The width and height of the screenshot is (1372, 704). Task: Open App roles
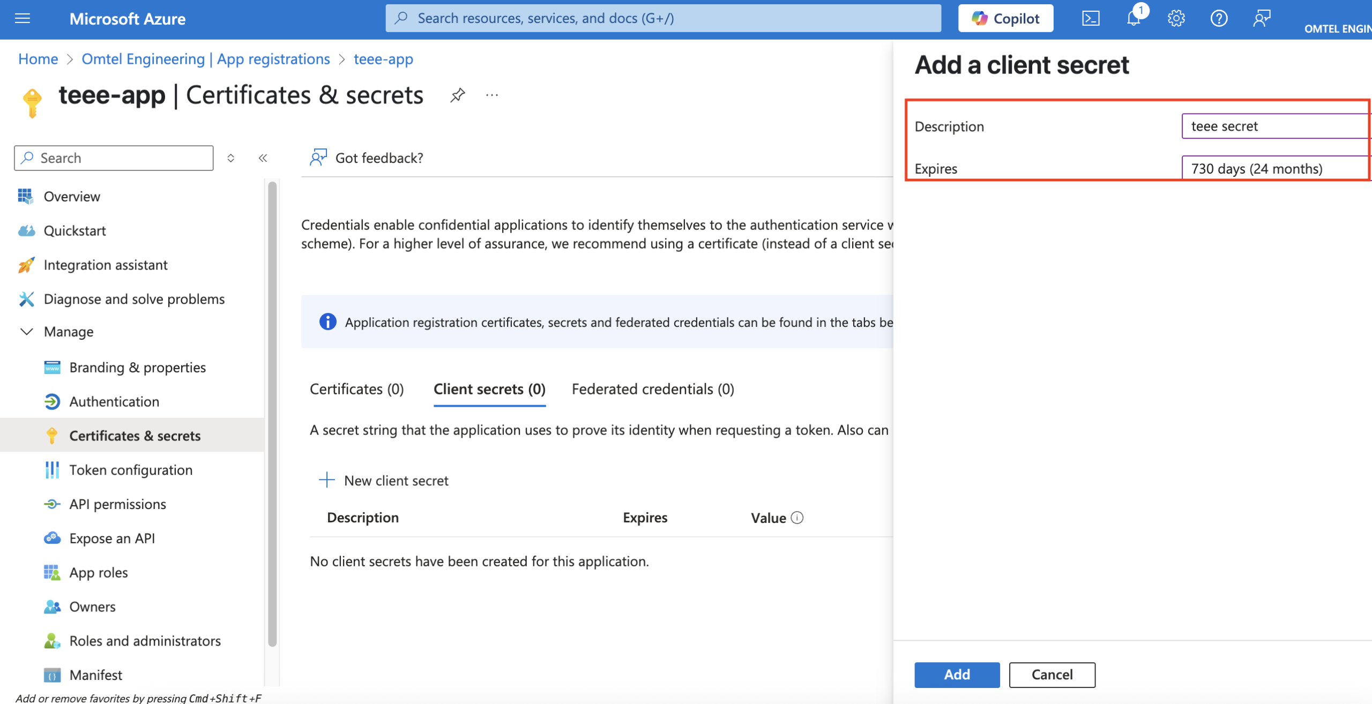point(99,572)
